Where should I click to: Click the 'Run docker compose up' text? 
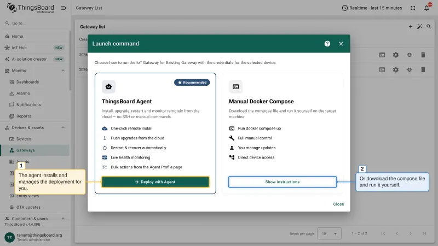(x=259, y=128)
